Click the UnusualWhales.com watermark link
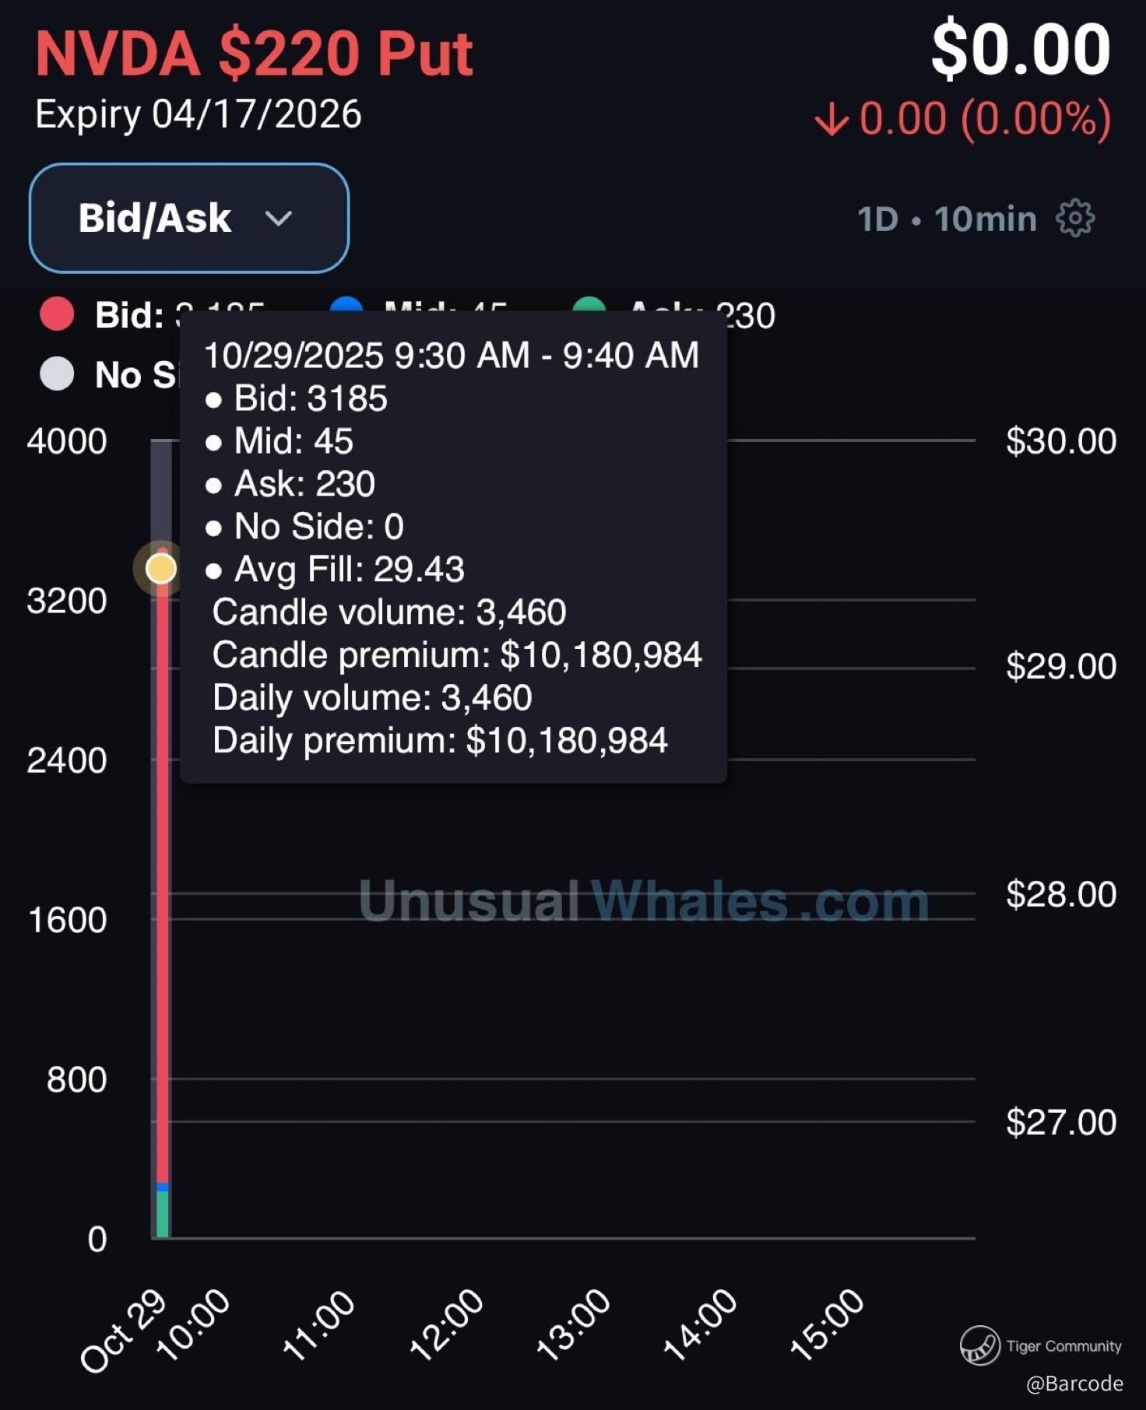This screenshot has height=1410, width=1146. point(643,902)
